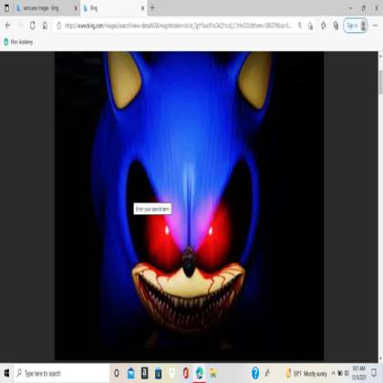Open the Khan Academy bookmark

18,42
